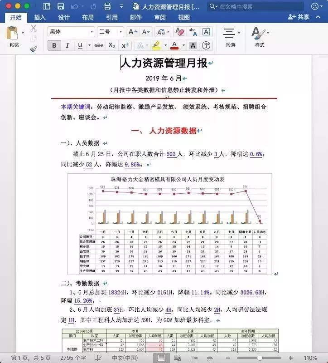Click word count 2795个字
The image size is (328, 363).
point(73,358)
